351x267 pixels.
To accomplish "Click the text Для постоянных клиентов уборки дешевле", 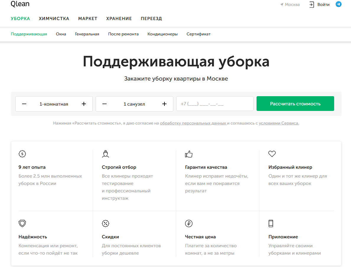I will pos(131,249).
